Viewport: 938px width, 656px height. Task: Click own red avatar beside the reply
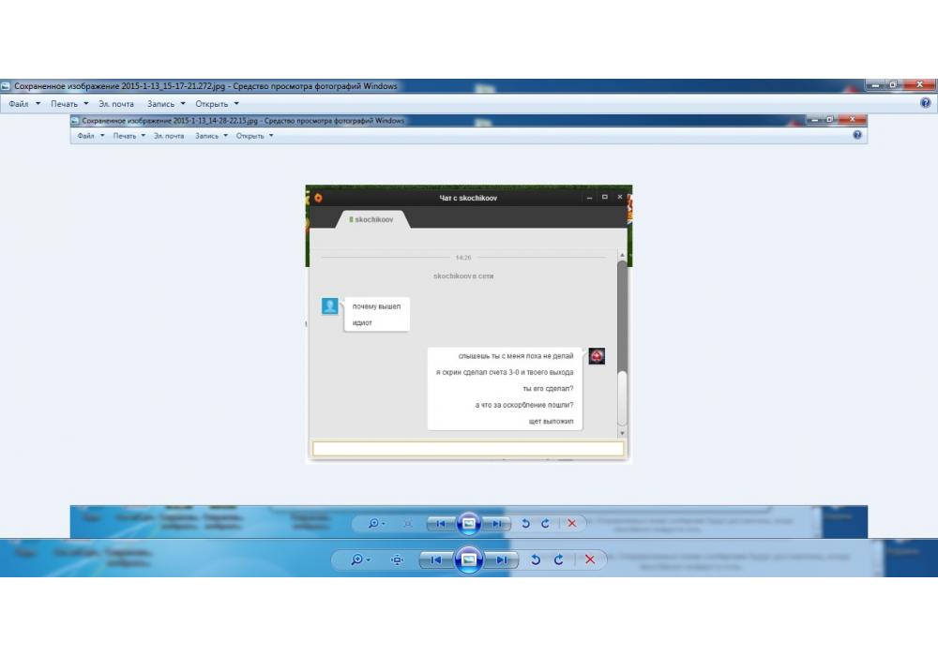(x=597, y=356)
